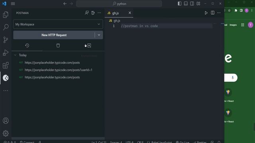Open first GET posts history request
Screen dimensions: 255x143
coord(52,63)
